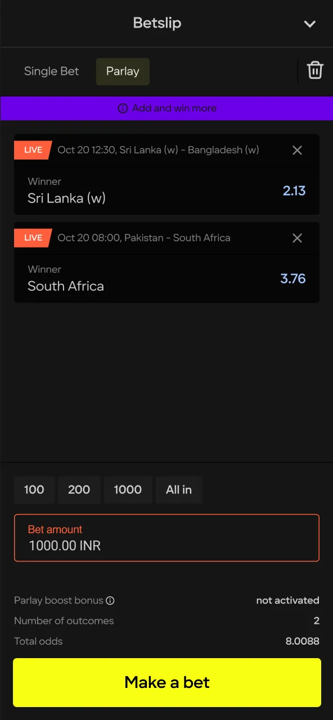Remove the Sri Lanka (w) bet with X

pos(297,150)
